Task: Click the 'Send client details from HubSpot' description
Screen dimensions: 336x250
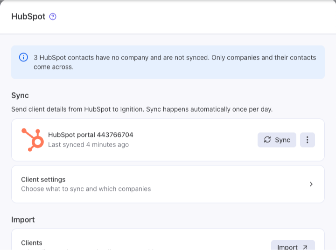Action: click(x=142, y=109)
